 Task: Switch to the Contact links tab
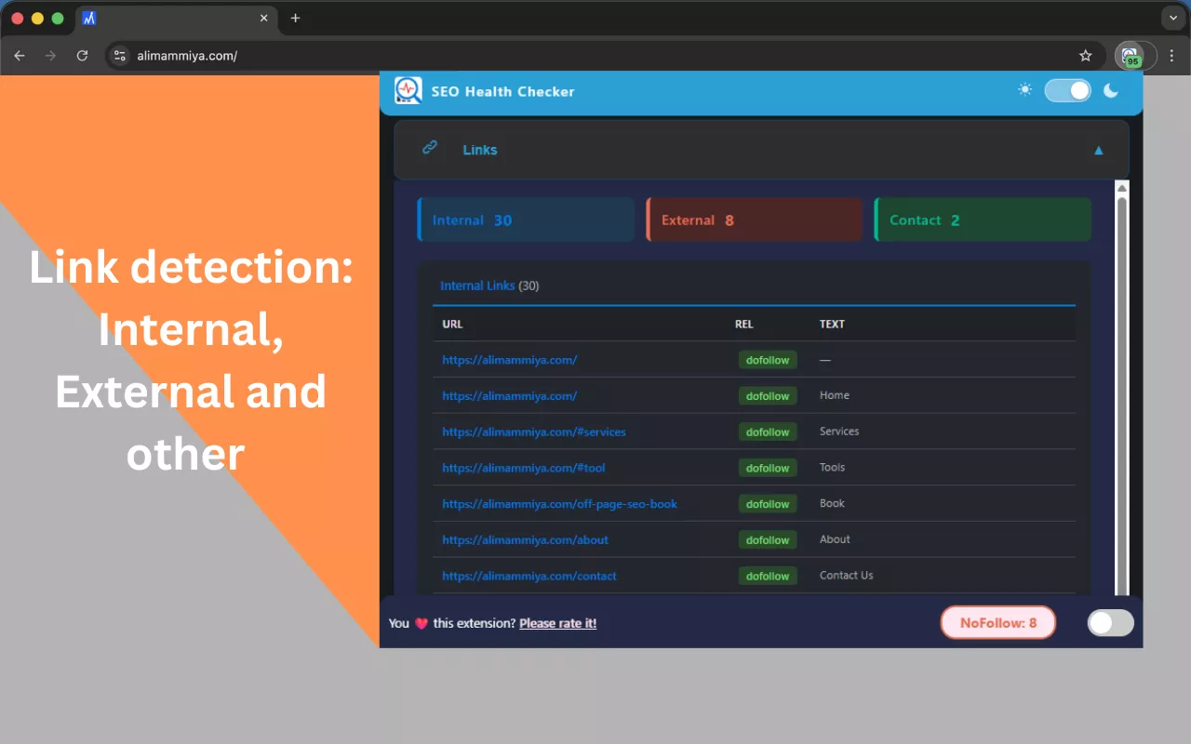pyautogui.click(x=983, y=219)
